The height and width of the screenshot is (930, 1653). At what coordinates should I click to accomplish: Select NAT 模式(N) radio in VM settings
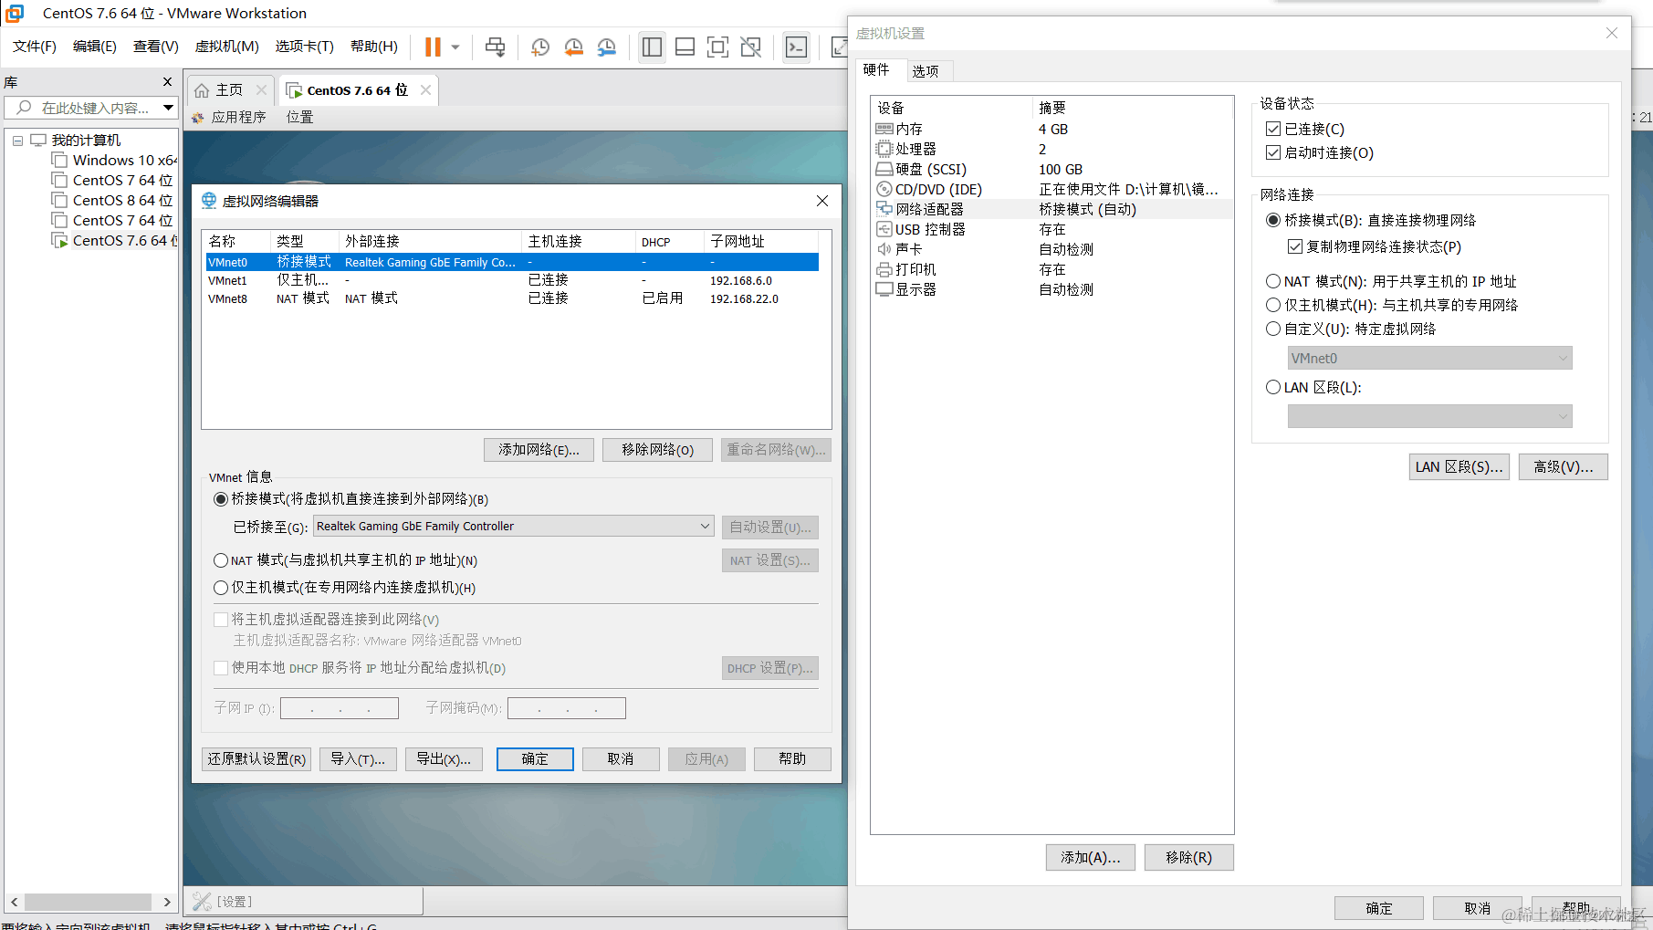pos(1273,281)
